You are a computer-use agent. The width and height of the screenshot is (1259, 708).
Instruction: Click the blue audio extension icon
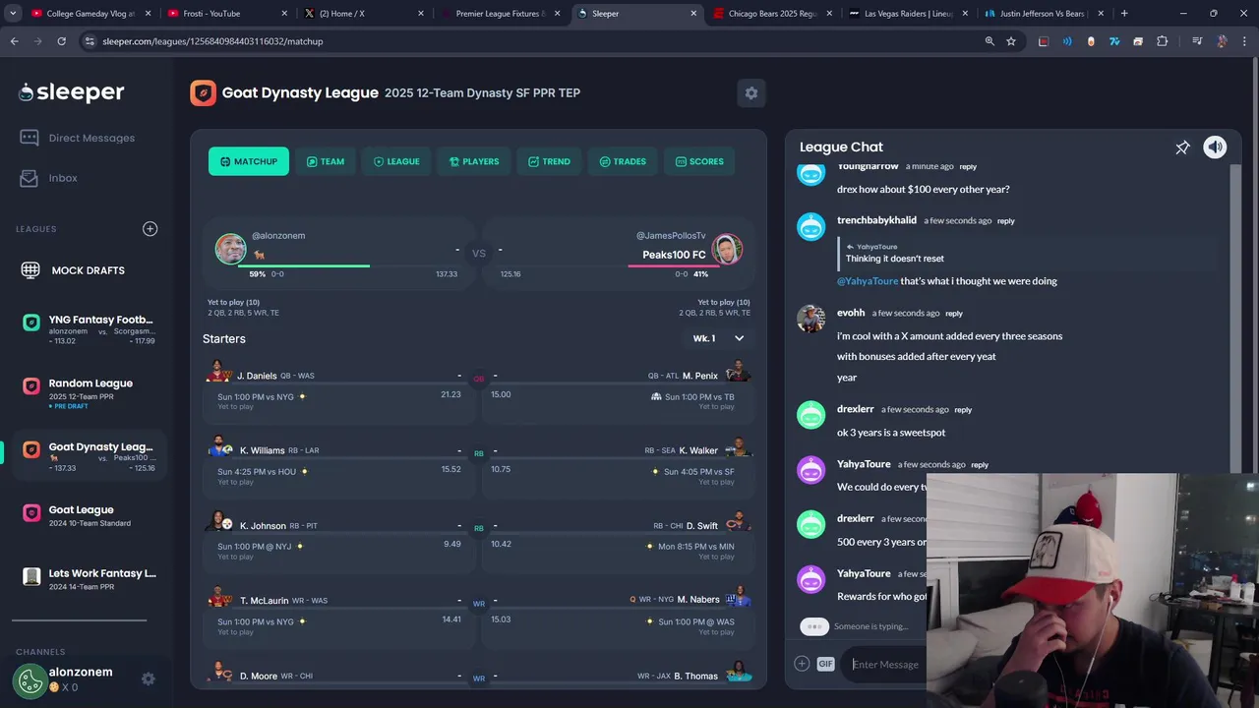[1067, 41]
